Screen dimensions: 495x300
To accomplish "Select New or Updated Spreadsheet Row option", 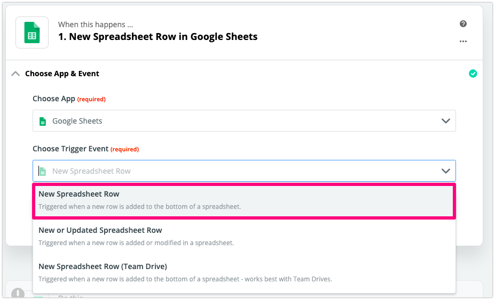I will (x=244, y=237).
